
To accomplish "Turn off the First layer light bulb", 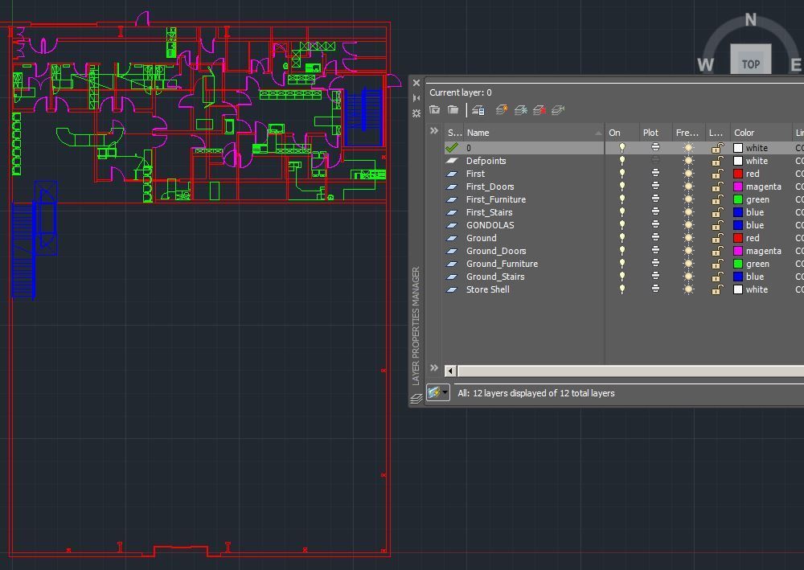I will (x=622, y=174).
